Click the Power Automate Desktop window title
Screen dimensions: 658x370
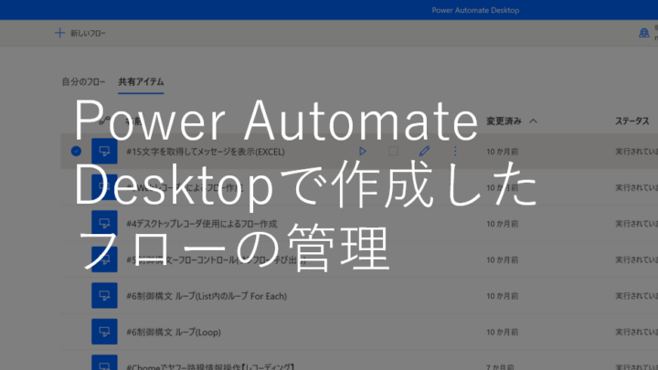coord(475,10)
